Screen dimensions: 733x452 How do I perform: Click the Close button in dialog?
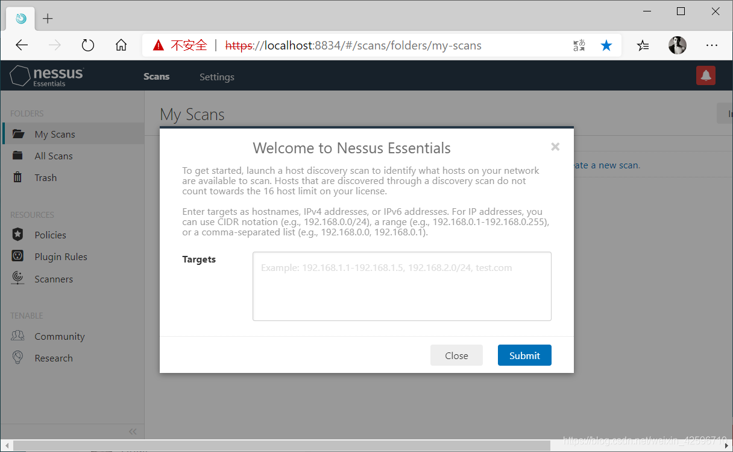click(456, 355)
